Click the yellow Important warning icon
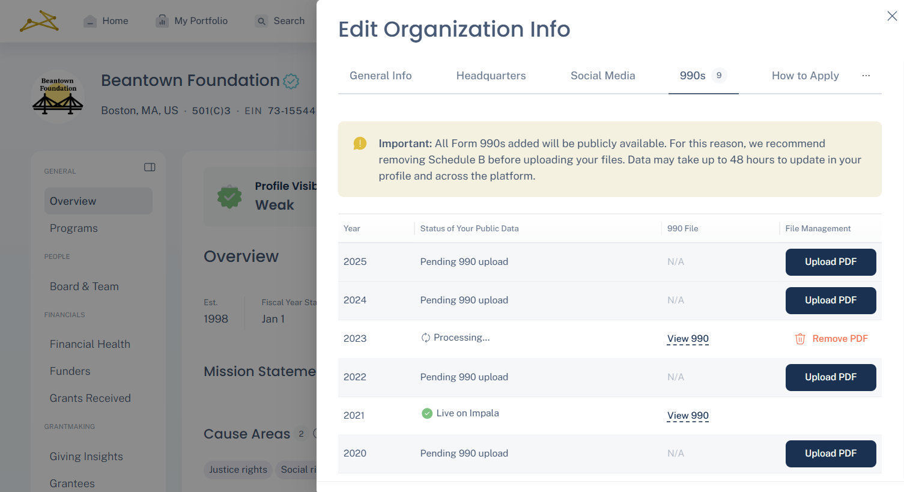904x492 pixels. tap(360, 144)
